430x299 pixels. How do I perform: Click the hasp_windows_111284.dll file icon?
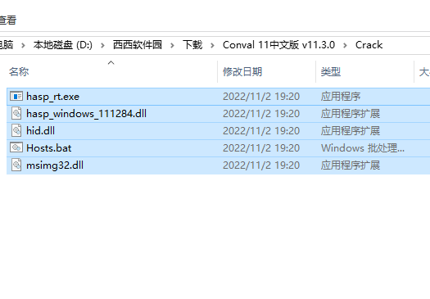coord(16,114)
